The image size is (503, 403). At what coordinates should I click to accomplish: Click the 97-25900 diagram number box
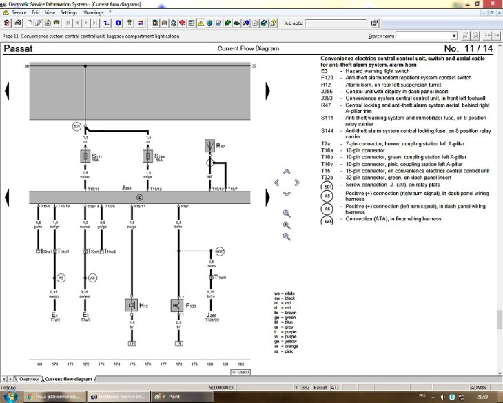[x=240, y=372]
